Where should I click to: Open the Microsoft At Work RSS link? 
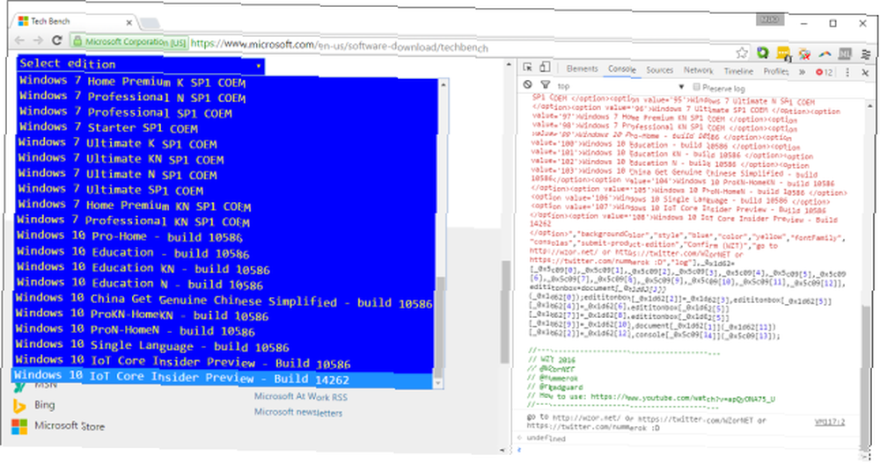(x=301, y=396)
